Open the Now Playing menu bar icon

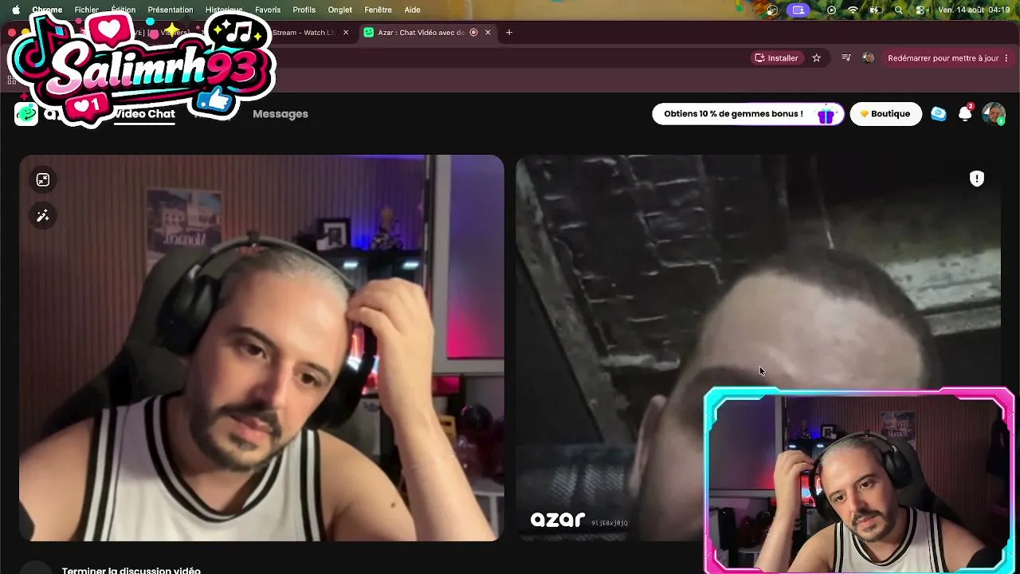click(831, 10)
